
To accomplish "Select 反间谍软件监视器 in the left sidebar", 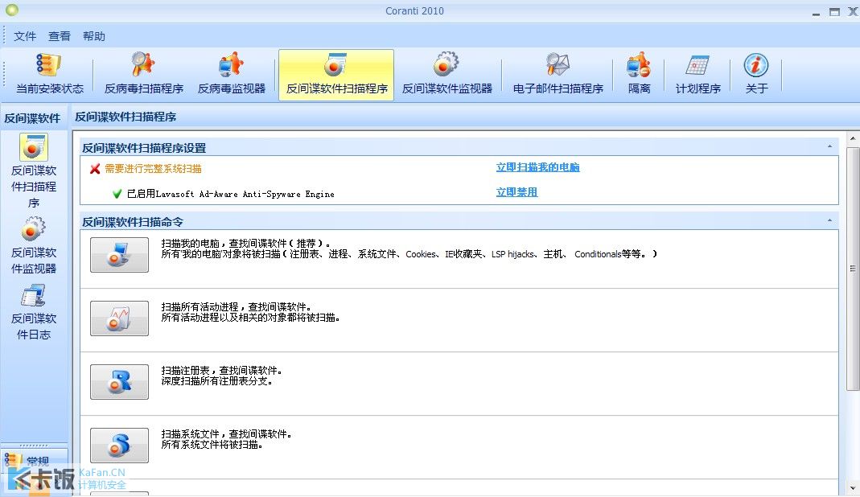I will pyautogui.click(x=34, y=245).
